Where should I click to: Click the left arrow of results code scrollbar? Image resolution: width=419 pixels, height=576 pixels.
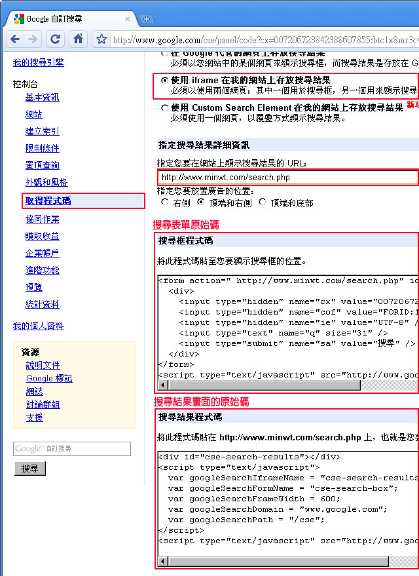[x=163, y=562]
